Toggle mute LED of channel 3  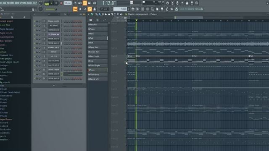pyautogui.click(x=34, y=34)
